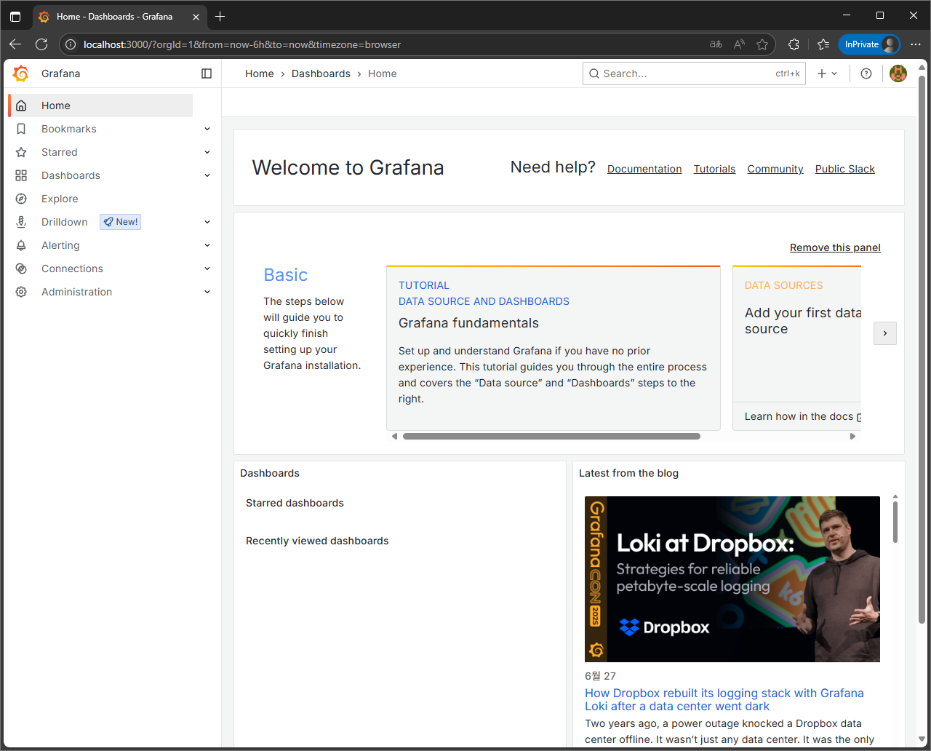
Task: Open the Grafana fundamentals tutorial card
Action: click(x=554, y=348)
